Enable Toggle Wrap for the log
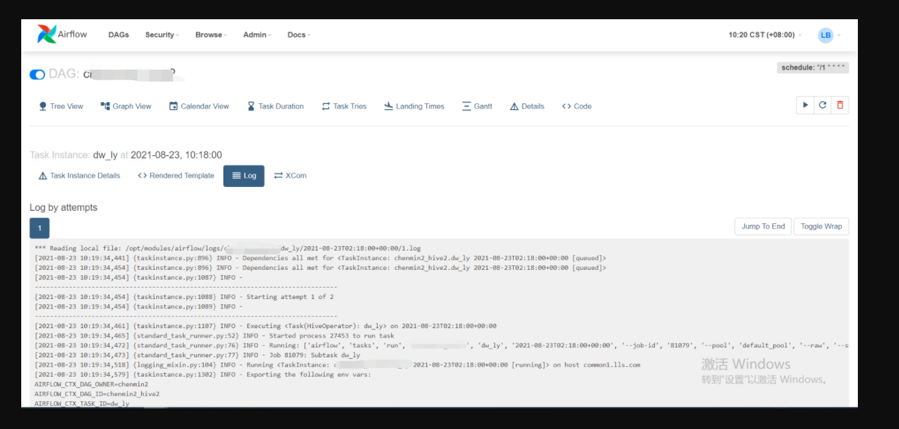This screenshot has height=429, width=899. 821,226
